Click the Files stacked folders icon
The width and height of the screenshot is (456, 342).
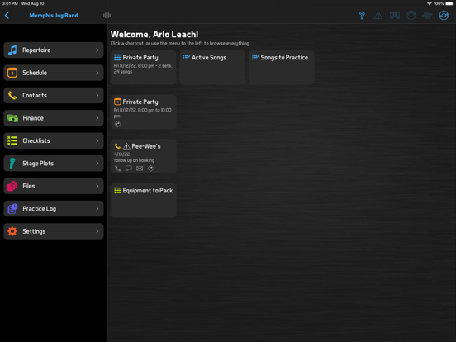point(12,186)
